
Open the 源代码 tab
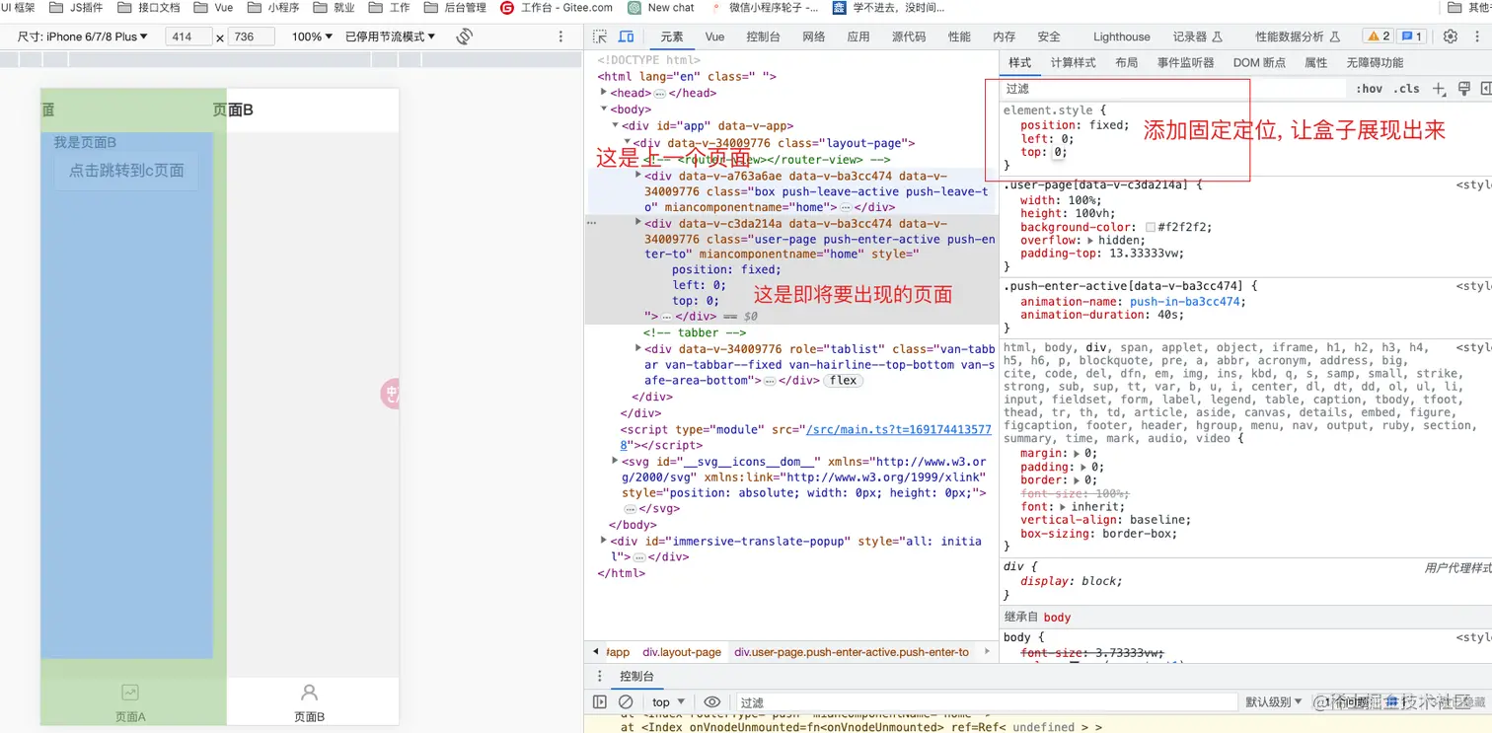(909, 37)
